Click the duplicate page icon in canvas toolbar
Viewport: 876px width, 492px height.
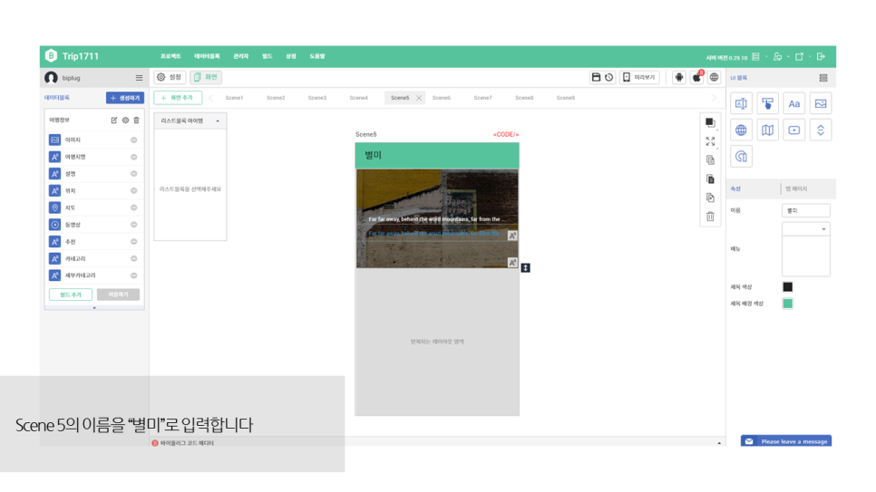(710, 198)
